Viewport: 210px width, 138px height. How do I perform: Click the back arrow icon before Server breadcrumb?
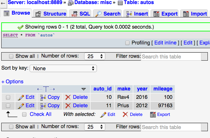tap(3, 3)
